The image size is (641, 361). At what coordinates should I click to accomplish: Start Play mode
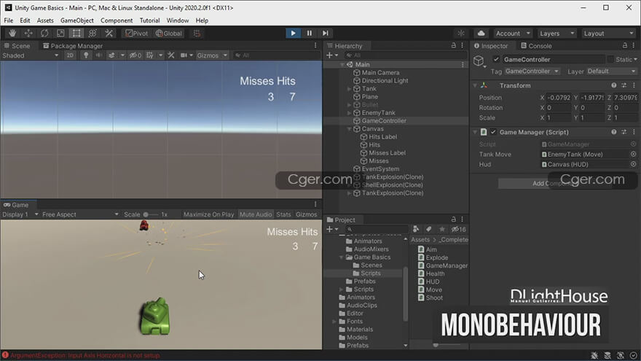293,33
